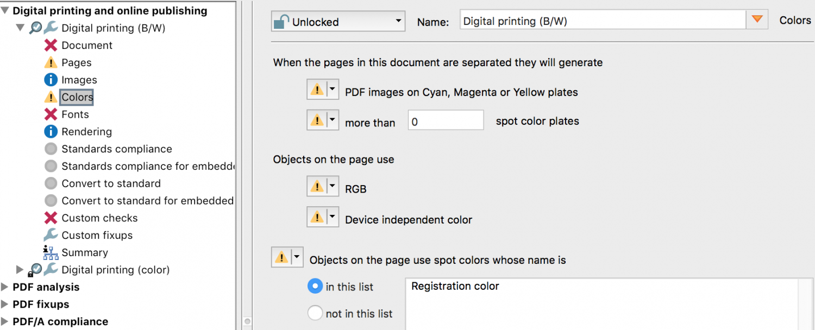Click the PDF analysis group label

[46, 287]
